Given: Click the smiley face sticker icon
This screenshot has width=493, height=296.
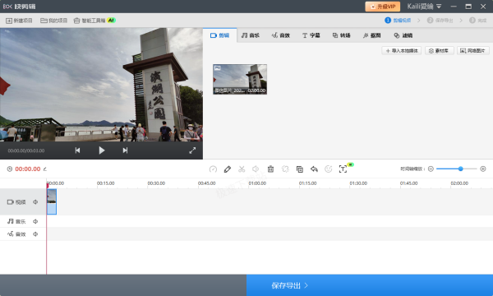Looking at the screenshot, I should point(328,169).
